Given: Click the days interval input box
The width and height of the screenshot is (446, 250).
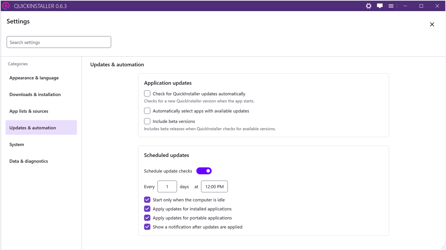Looking at the screenshot, I should [167, 186].
